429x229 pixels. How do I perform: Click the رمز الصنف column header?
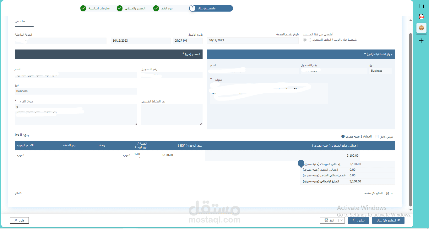point(69,146)
